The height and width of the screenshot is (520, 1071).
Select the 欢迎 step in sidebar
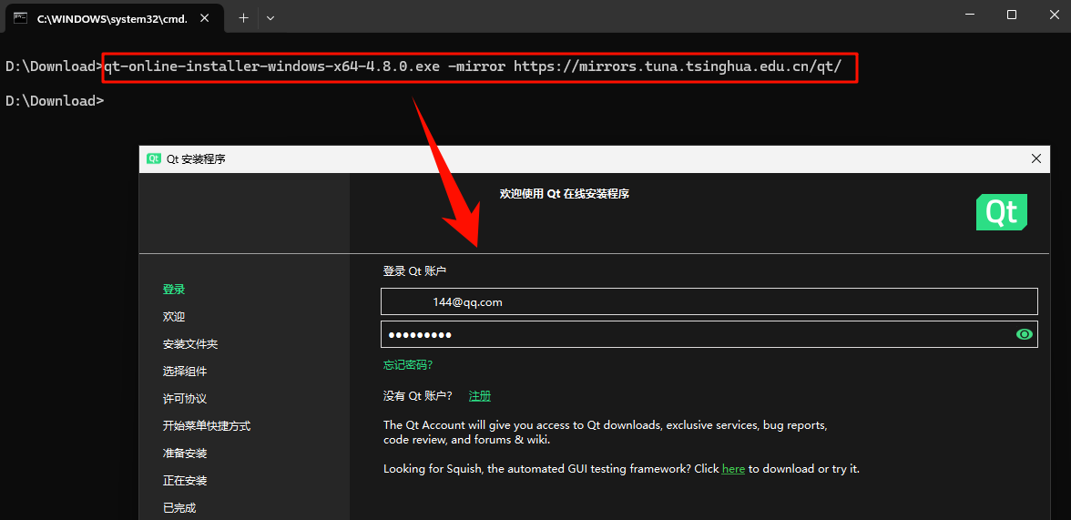173,316
